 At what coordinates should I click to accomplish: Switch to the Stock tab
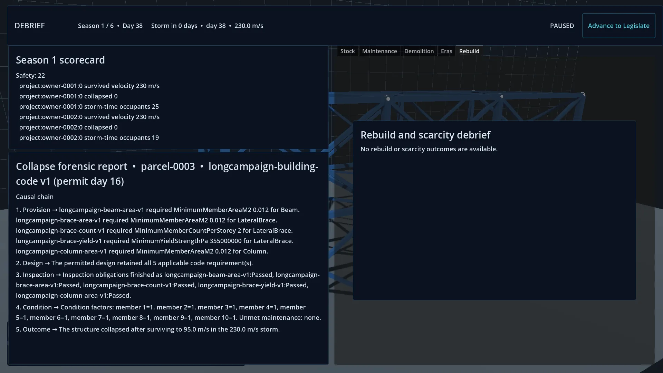coord(347,51)
